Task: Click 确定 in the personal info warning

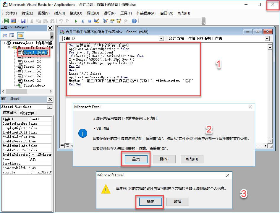Action: click(150, 201)
